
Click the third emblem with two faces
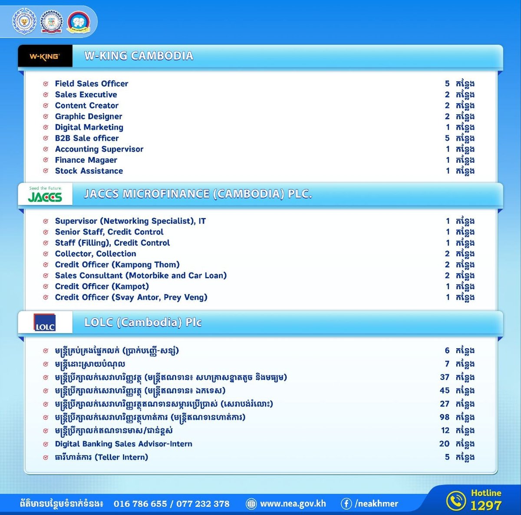click(78, 23)
